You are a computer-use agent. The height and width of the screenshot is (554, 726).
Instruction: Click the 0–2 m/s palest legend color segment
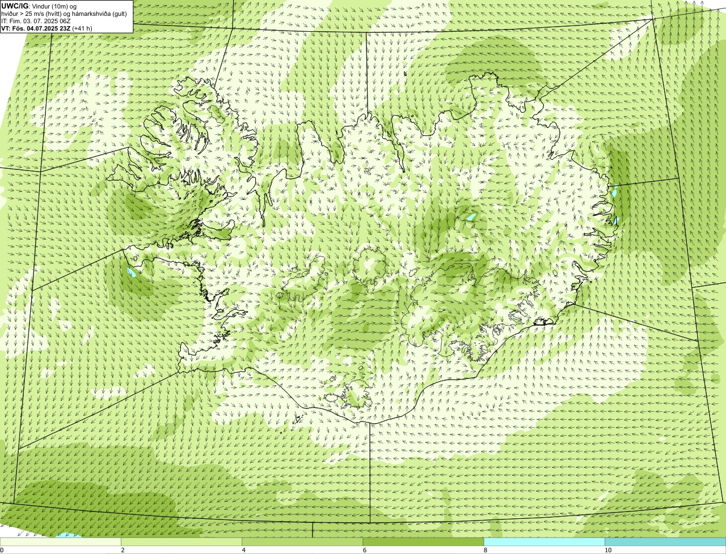tap(61, 542)
